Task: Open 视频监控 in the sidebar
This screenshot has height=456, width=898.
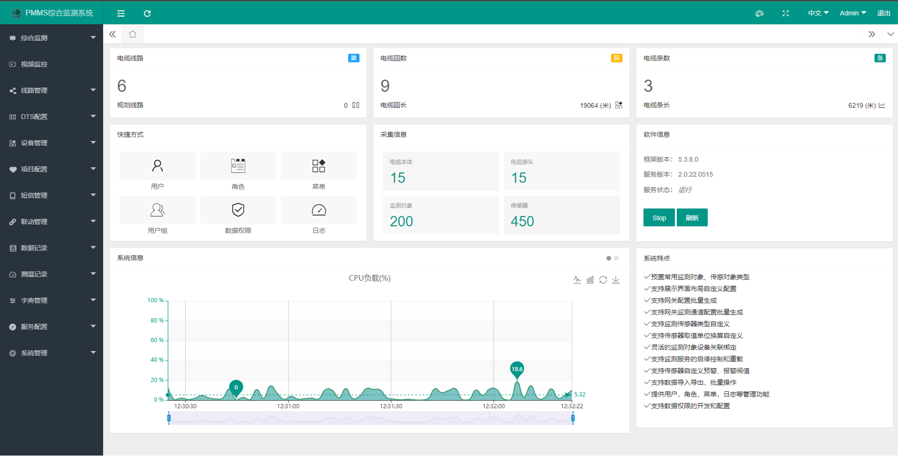Action: click(x=51, y=64)
